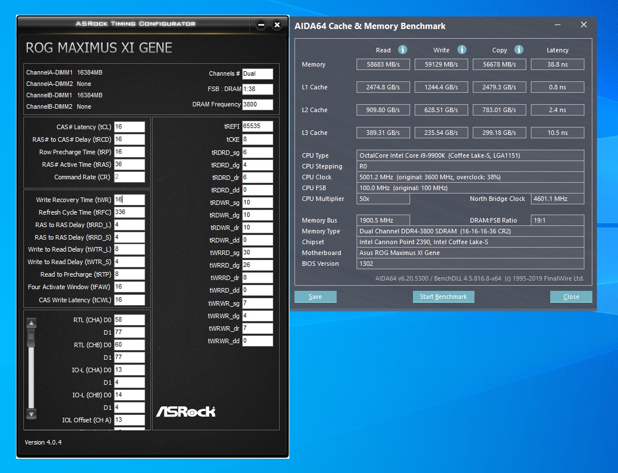
Task: Click the tRRD_S field
Action: (x=129, y=237)
